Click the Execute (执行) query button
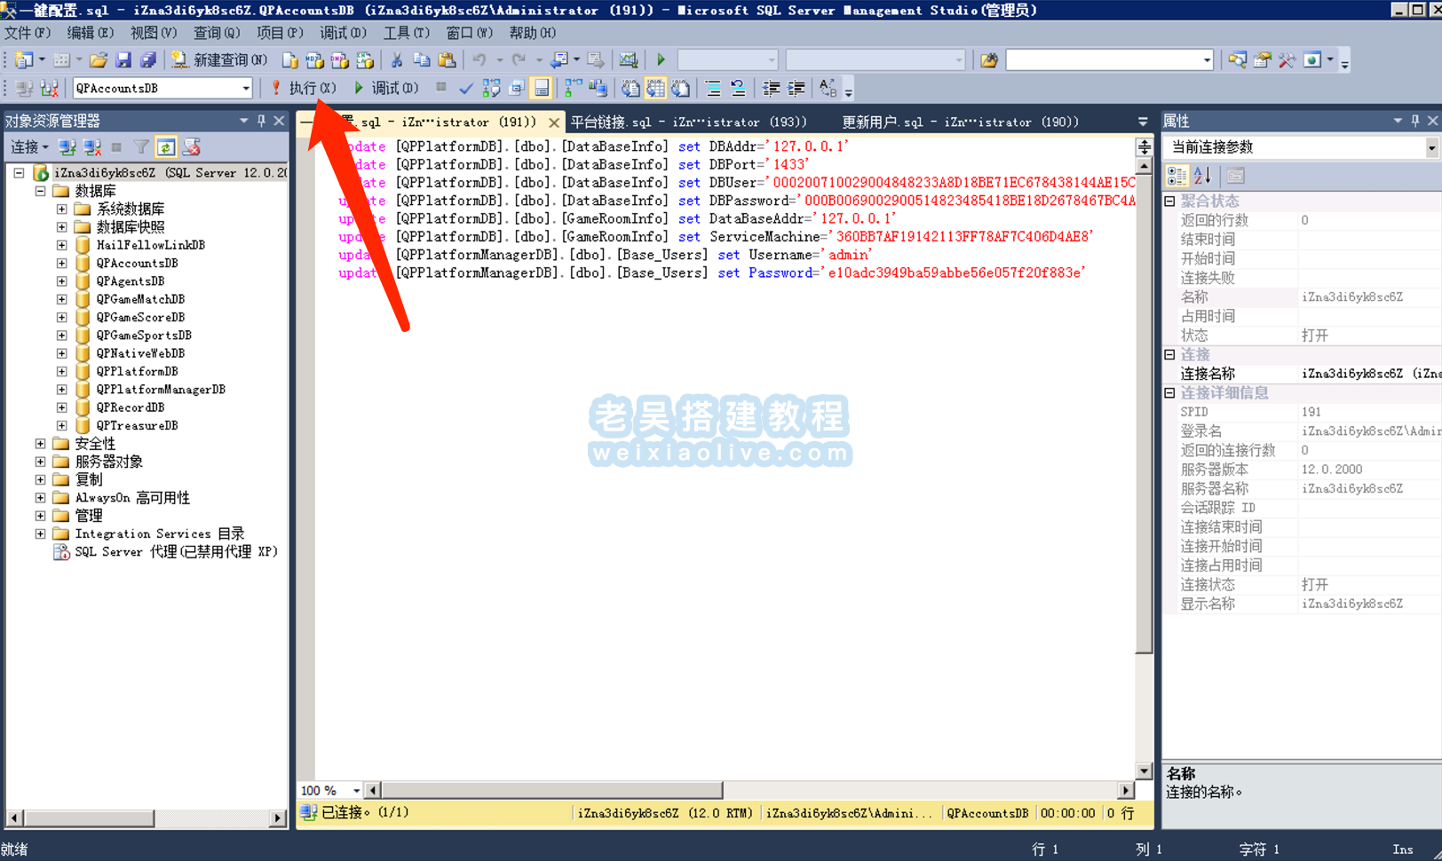This screenshot has width=1442, height=861. tap(303, 88)
